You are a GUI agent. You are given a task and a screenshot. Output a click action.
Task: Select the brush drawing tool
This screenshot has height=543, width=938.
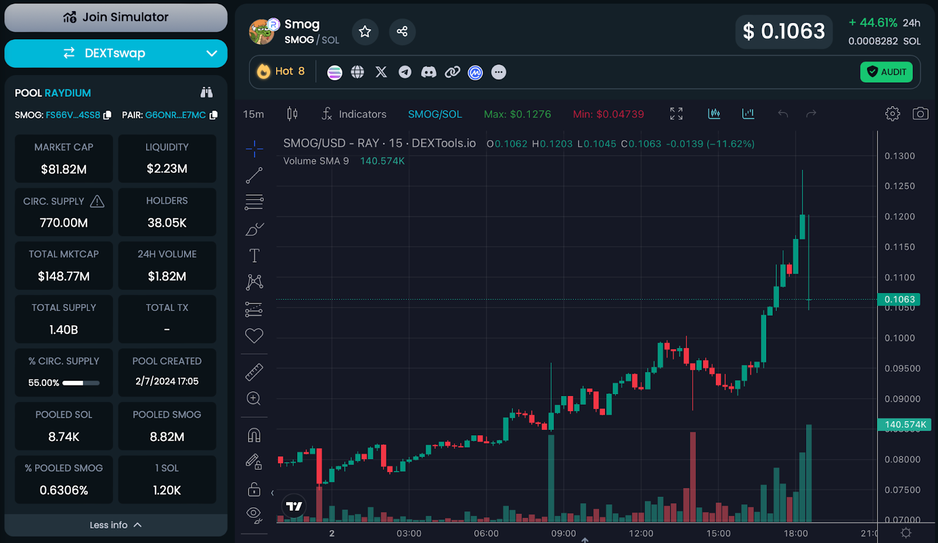254,229
